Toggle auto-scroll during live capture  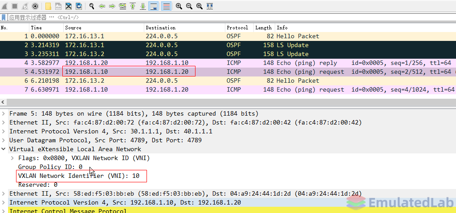coord(153,6)
